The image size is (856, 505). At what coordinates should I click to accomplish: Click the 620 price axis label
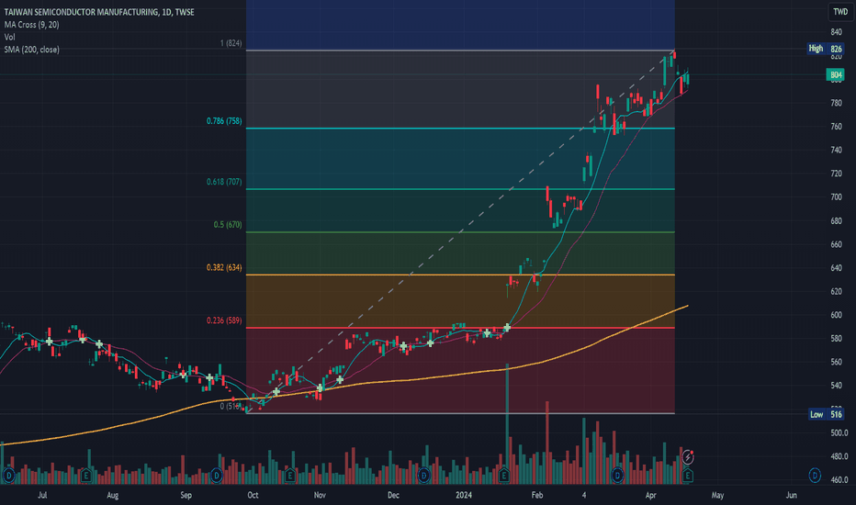click(836, 291)
